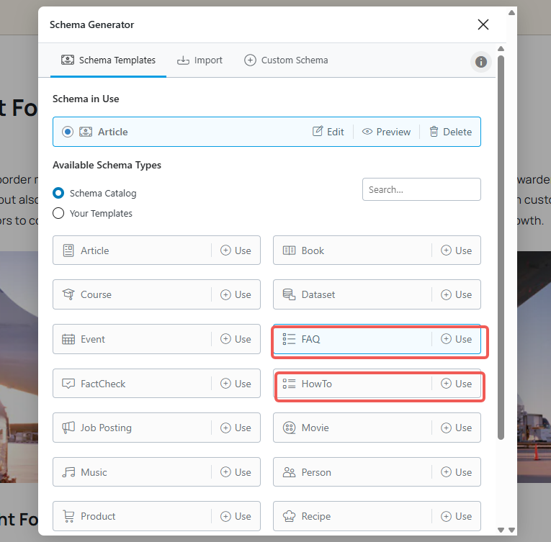Click the Music note icon
Image resolution: width=551 pixels, height=542 pixels.
(x=68, y=472)
